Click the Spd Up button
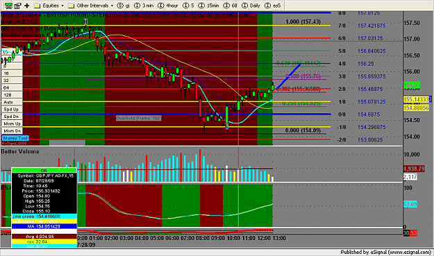 tap(12, 109)
